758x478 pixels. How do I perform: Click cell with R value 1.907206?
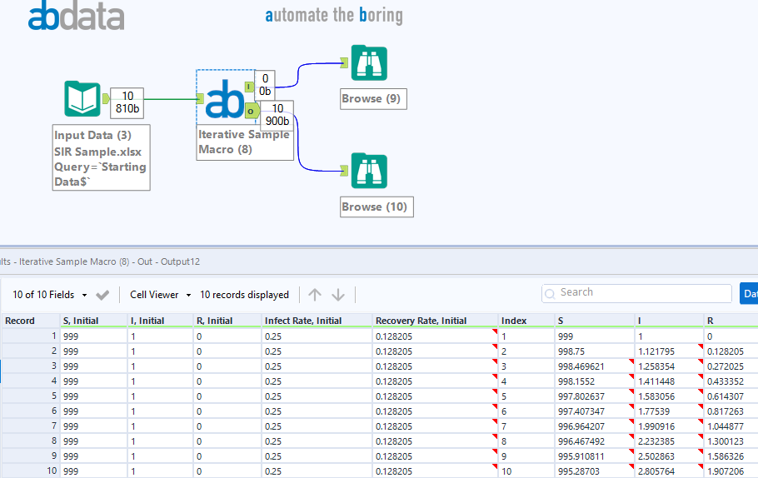(731, 471)
